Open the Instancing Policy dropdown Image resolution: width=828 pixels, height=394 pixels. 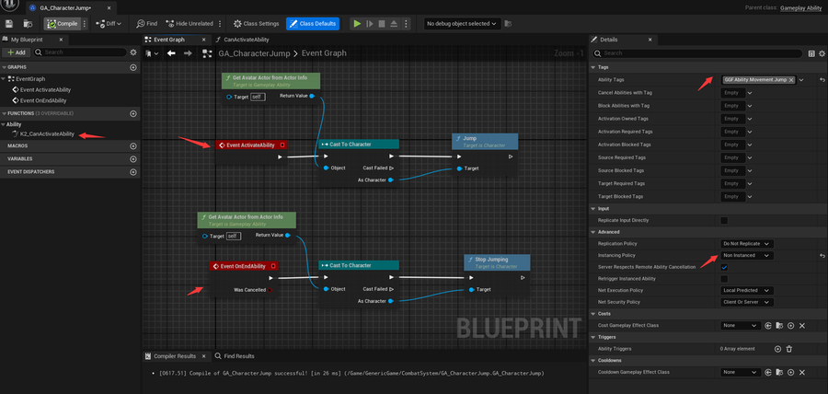(x=747, y=256)
